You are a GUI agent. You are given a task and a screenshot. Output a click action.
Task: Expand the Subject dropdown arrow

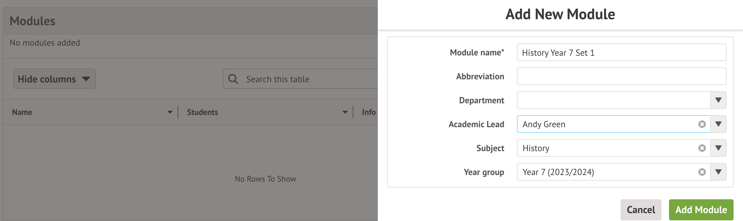tap(718, 148)
